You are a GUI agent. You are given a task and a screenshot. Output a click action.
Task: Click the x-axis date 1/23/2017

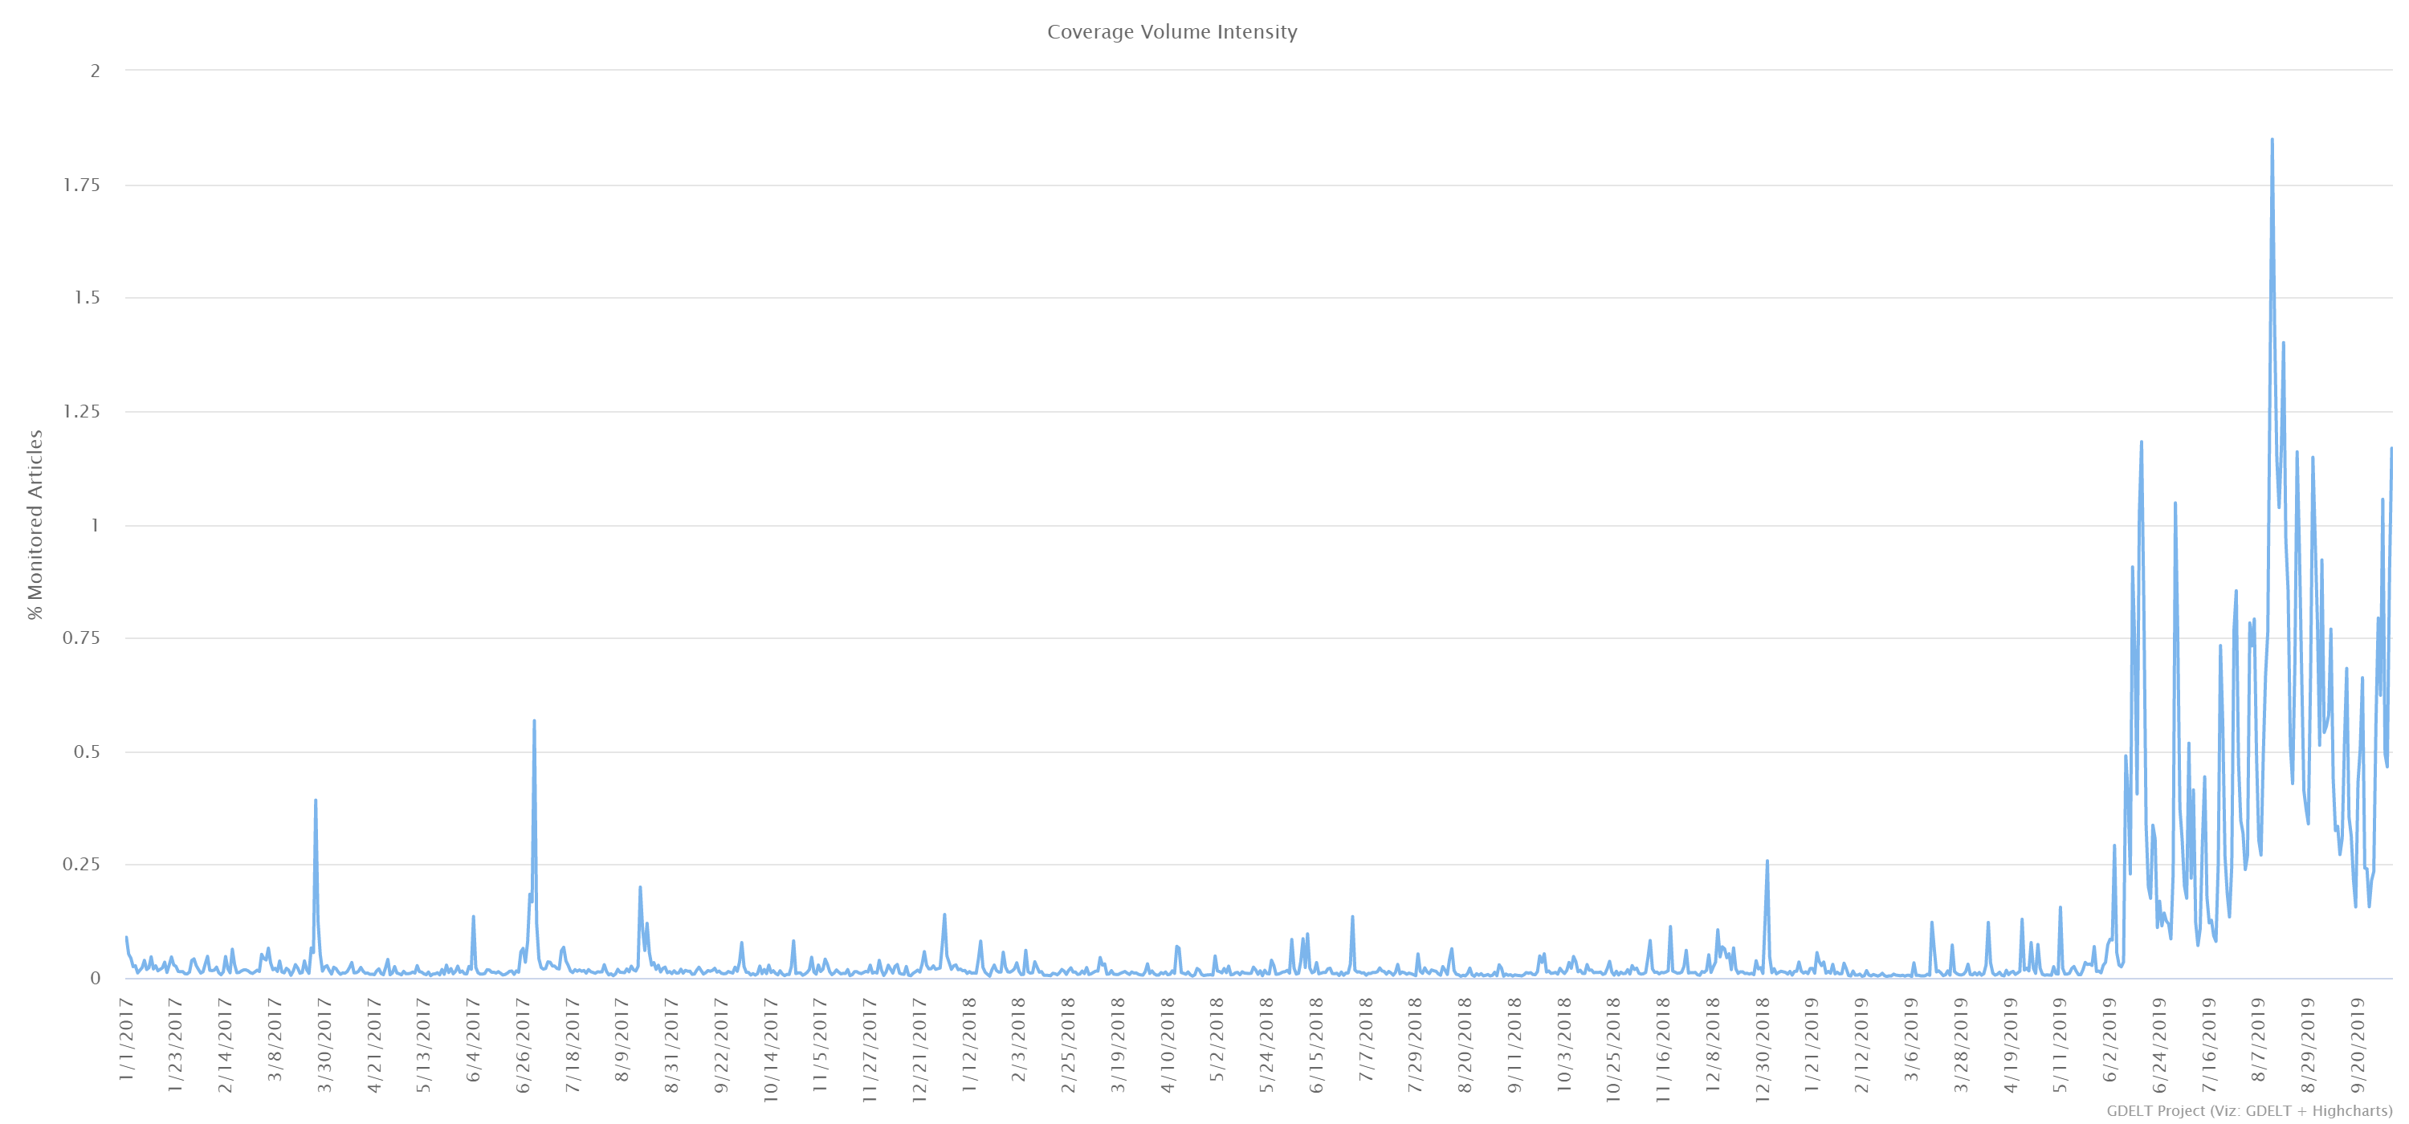pos(177,1043)
